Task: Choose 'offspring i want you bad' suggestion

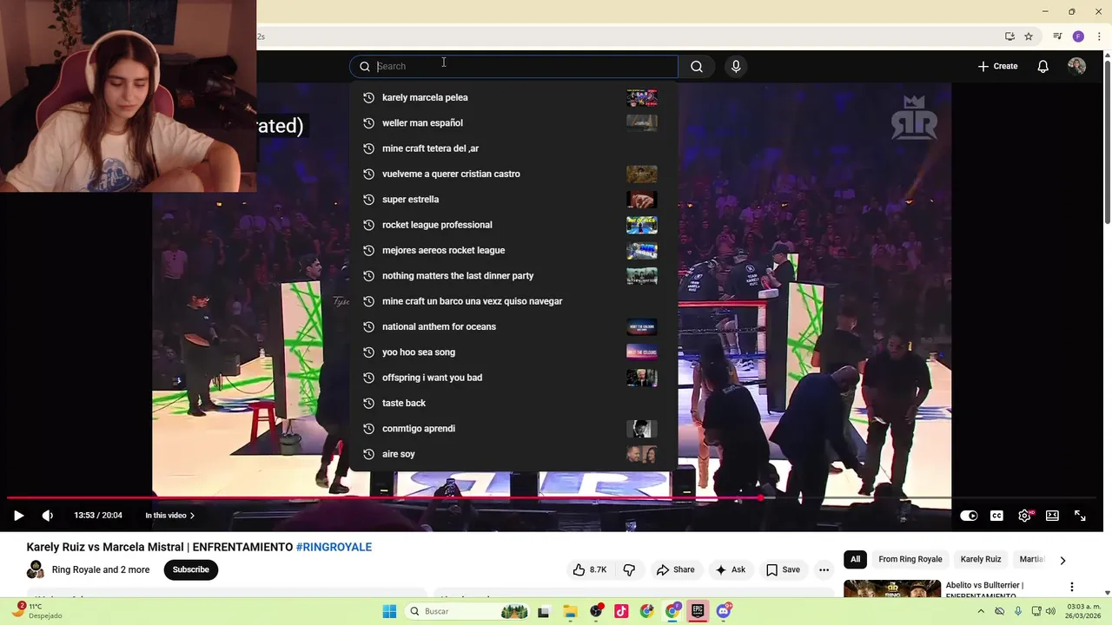Action: (x=513, y=378)
